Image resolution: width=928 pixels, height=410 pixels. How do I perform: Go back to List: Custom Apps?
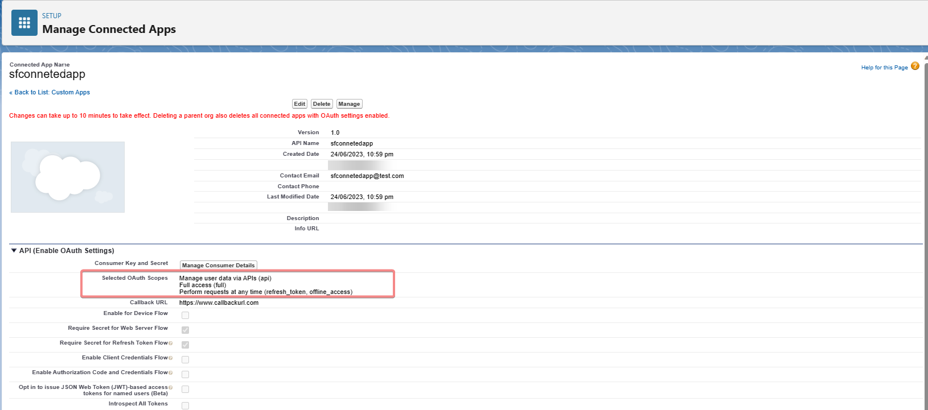50,92
